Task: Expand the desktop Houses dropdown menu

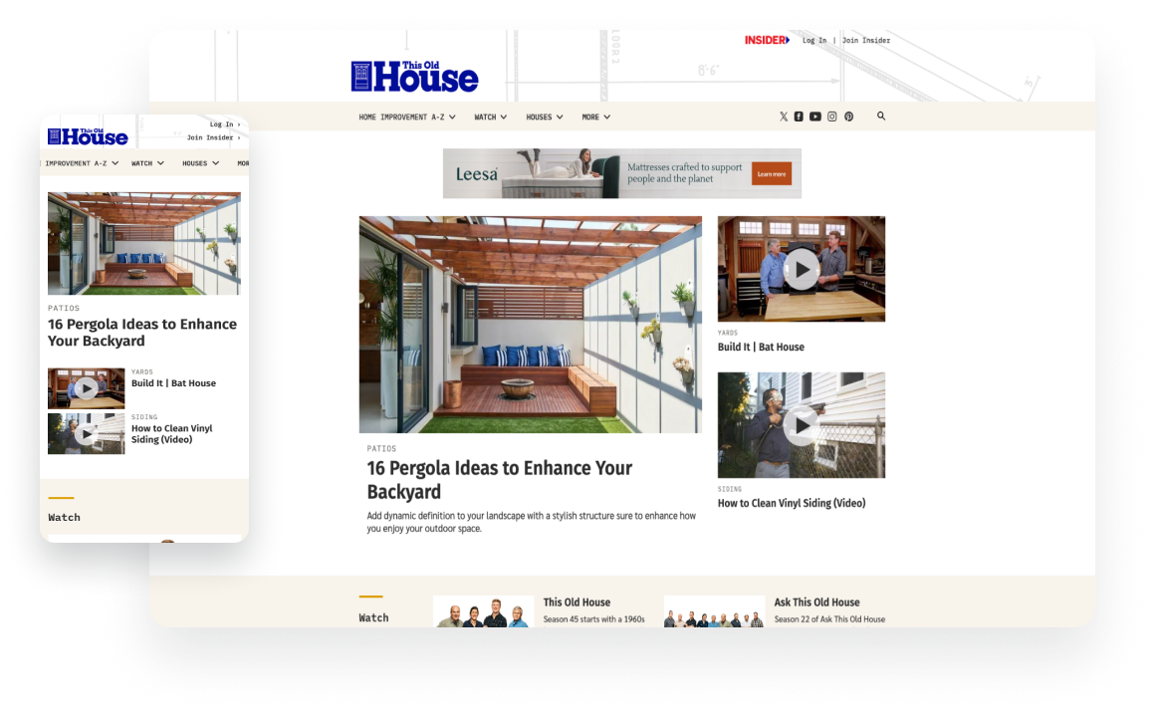Action: click(x=544, y=118)
